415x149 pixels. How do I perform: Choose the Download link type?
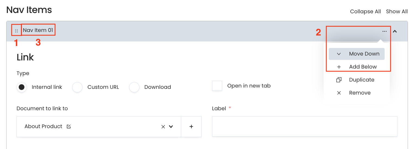(134, 87)
